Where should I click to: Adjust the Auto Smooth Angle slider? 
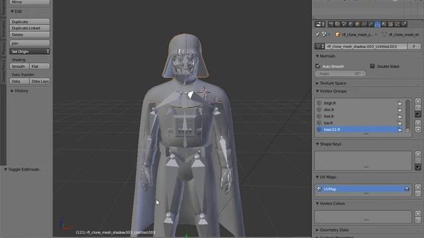pos(341,73)
